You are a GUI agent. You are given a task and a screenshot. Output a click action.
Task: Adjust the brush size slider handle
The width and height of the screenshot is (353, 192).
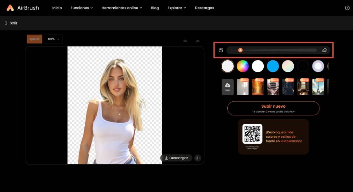(240, 50)
